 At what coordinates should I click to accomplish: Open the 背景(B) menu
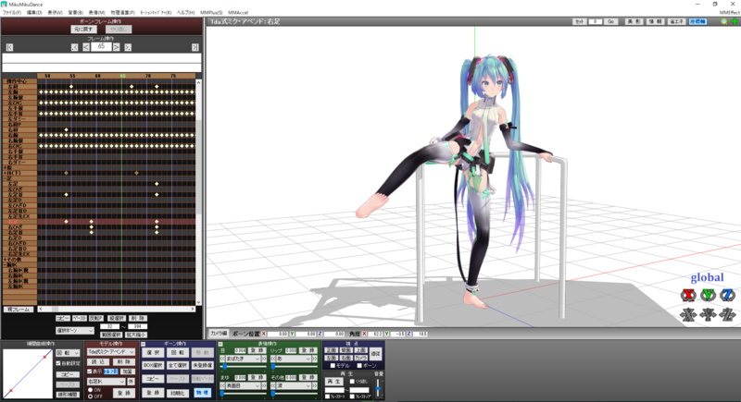[x=76, y=13]
